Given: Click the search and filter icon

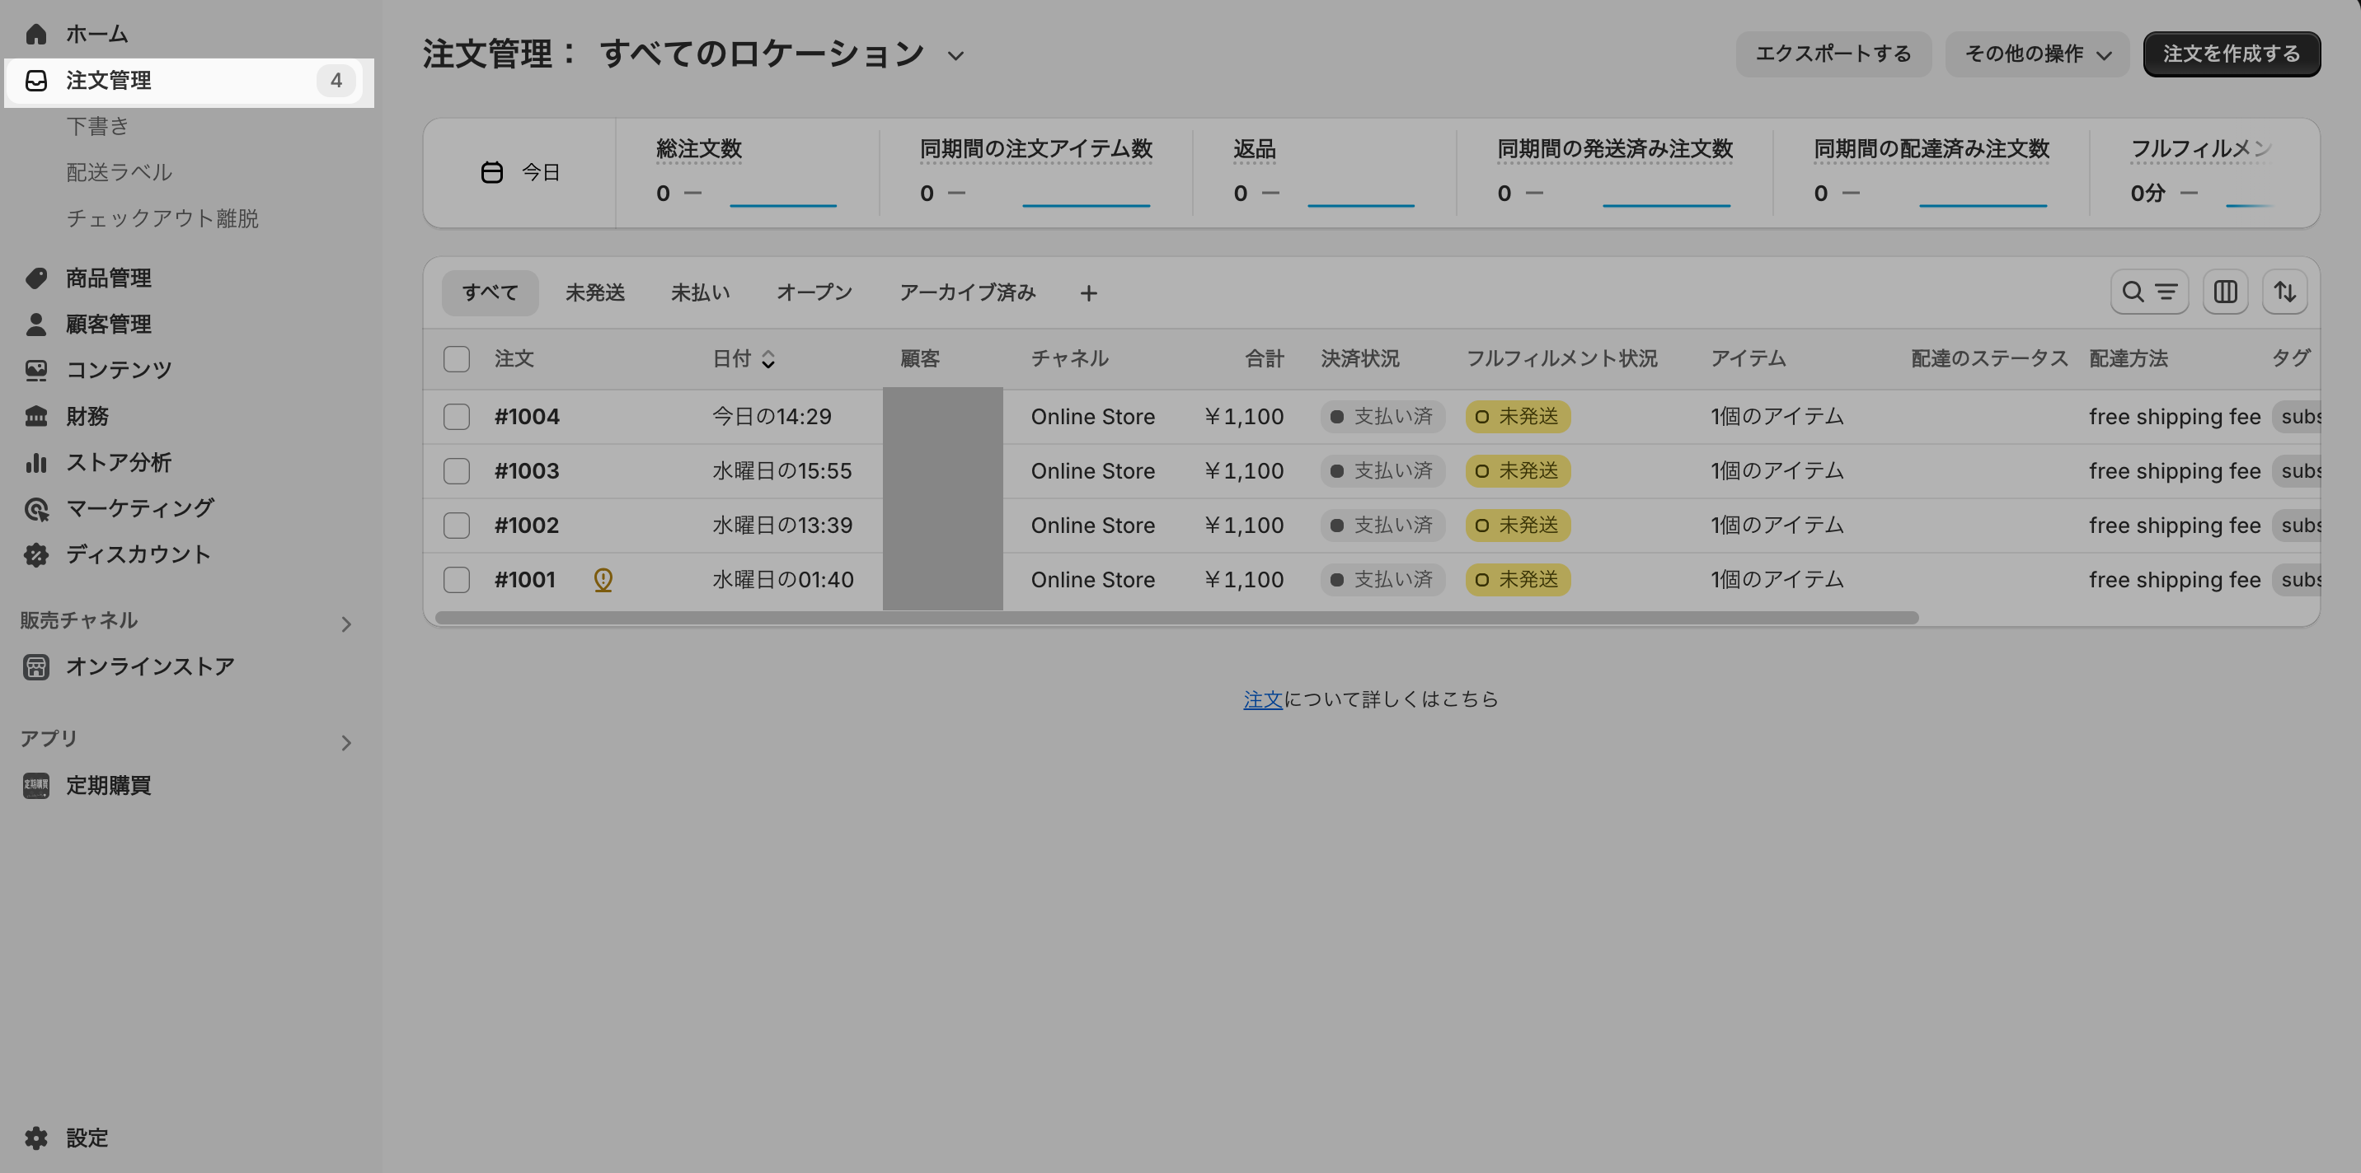Looking at the screenshot, I should pos(2148,292).
